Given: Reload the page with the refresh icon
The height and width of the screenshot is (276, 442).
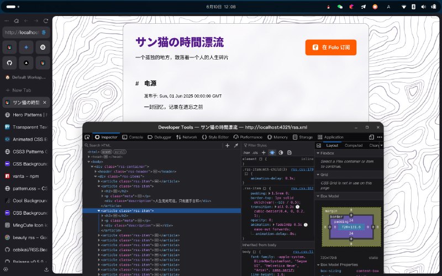Looking at the screenshot, I should coord(46,20).
